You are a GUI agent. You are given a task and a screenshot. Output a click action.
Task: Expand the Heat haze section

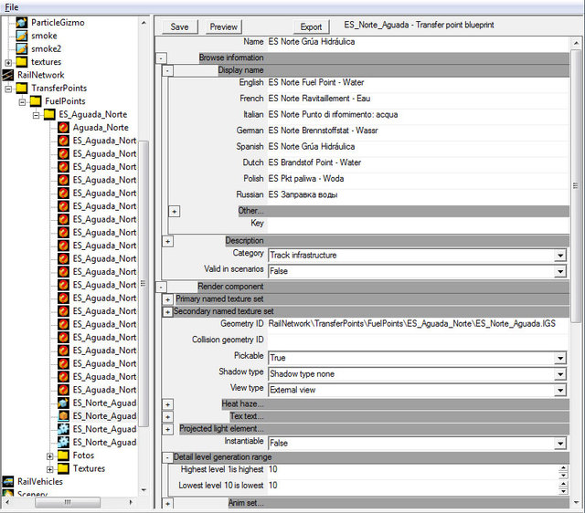tap(168, 403)
